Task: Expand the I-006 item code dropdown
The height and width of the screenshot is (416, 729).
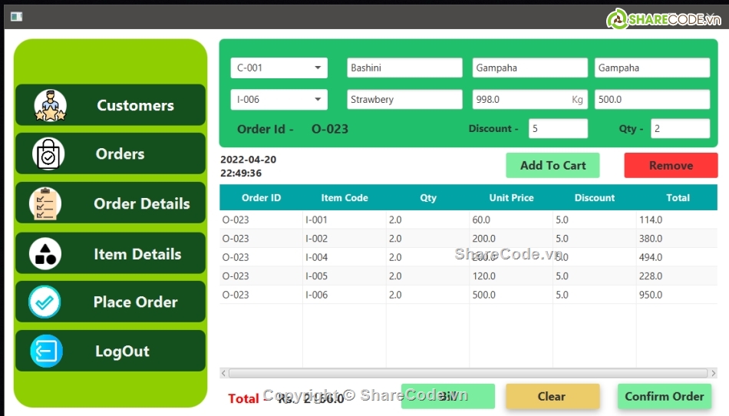Action: click(318, 100)
